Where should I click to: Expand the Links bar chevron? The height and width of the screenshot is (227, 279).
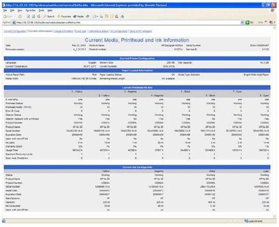click(x=266, y=22)
